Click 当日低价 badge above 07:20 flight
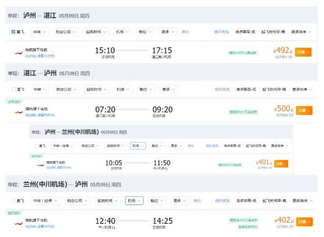 coord(14,101)
